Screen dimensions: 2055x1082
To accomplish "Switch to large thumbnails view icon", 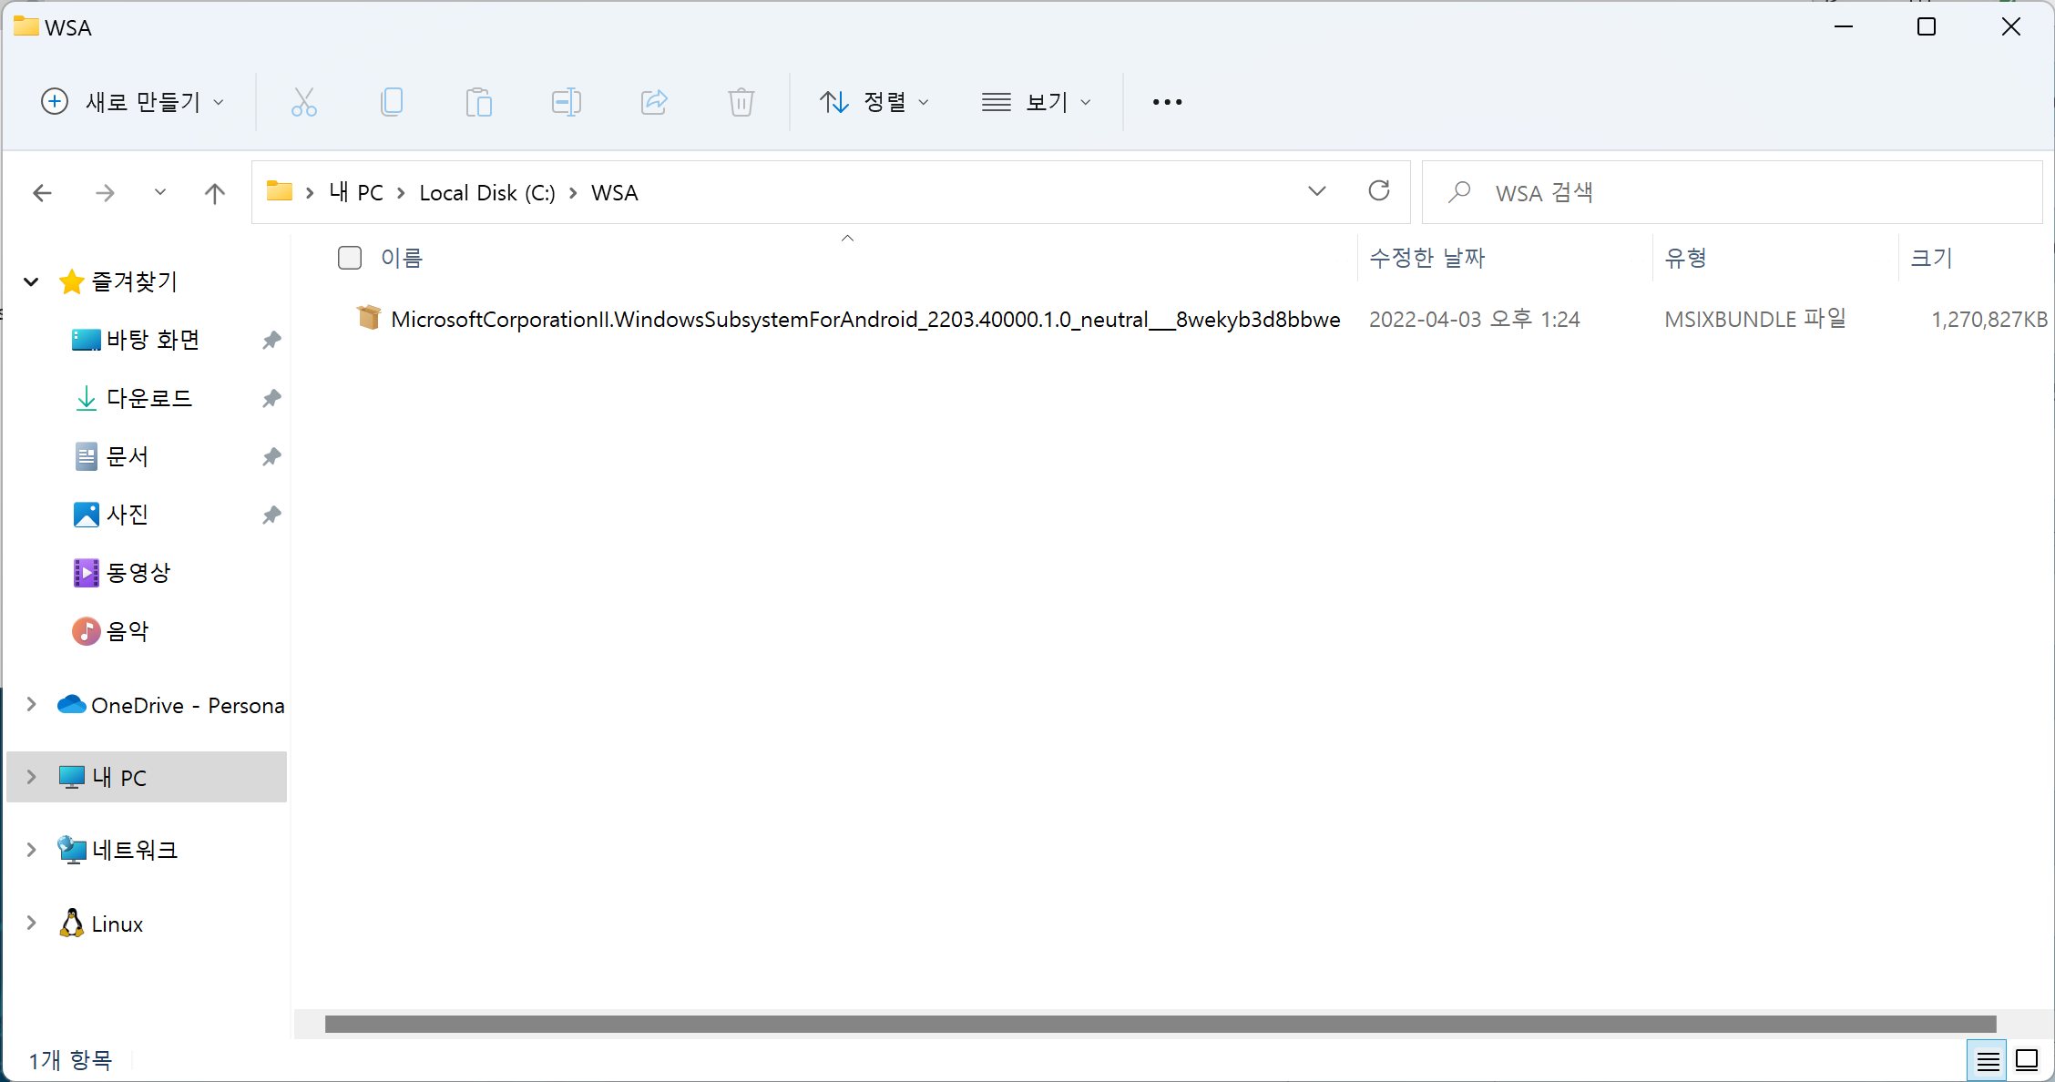I will (2027, 1061).
